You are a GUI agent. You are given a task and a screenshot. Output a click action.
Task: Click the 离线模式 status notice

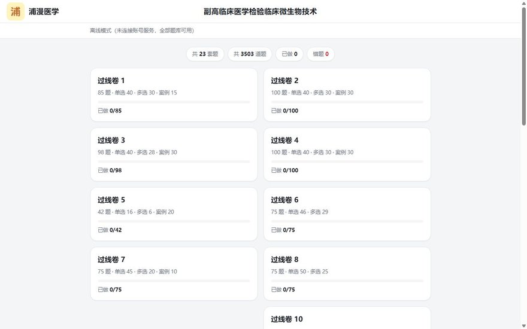tap(142, 31)
